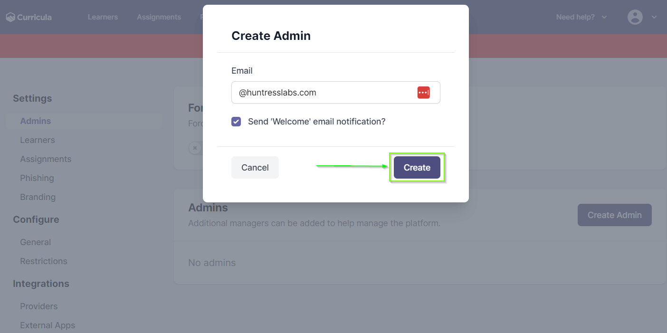The width and height of the screenshot is (667, 333).
Task: Go to Phishing settings in sidebar
Action: coord(37,178)
